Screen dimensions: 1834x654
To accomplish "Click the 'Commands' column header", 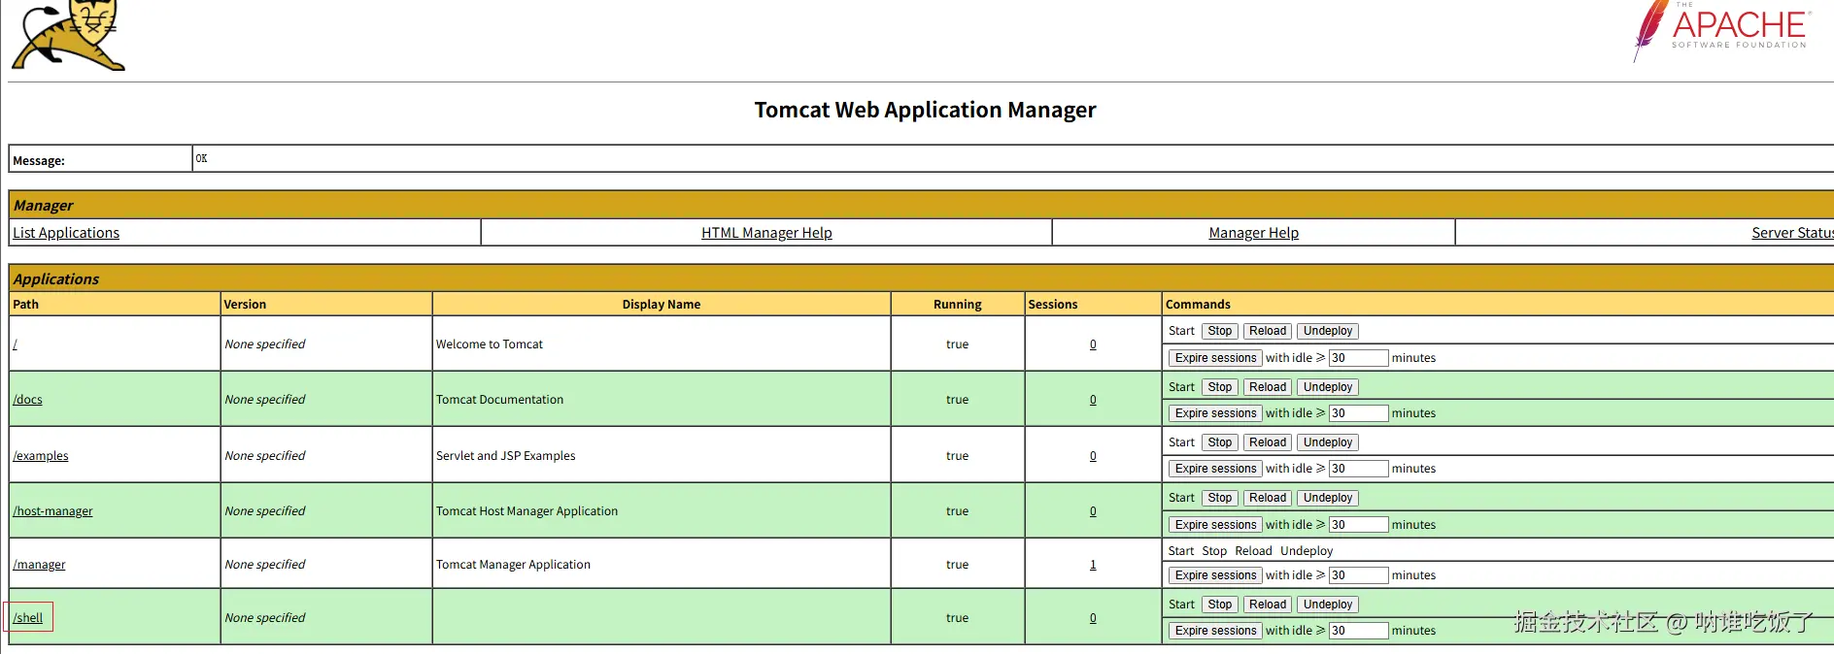I will tap(1198, 305).
